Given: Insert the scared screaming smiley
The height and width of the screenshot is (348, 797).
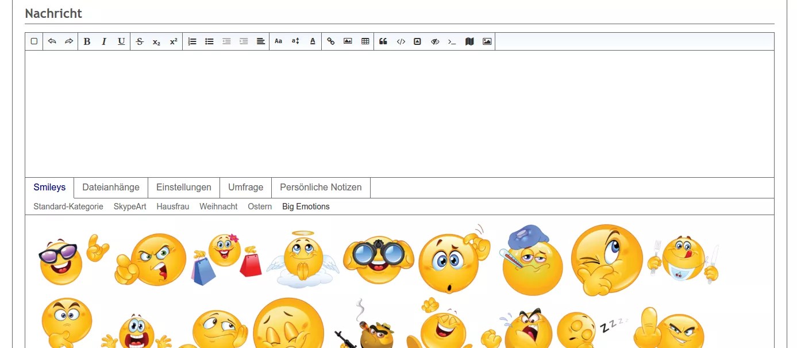Looking at the screenshot, I should pyautogui.click(x=136, y=331).
